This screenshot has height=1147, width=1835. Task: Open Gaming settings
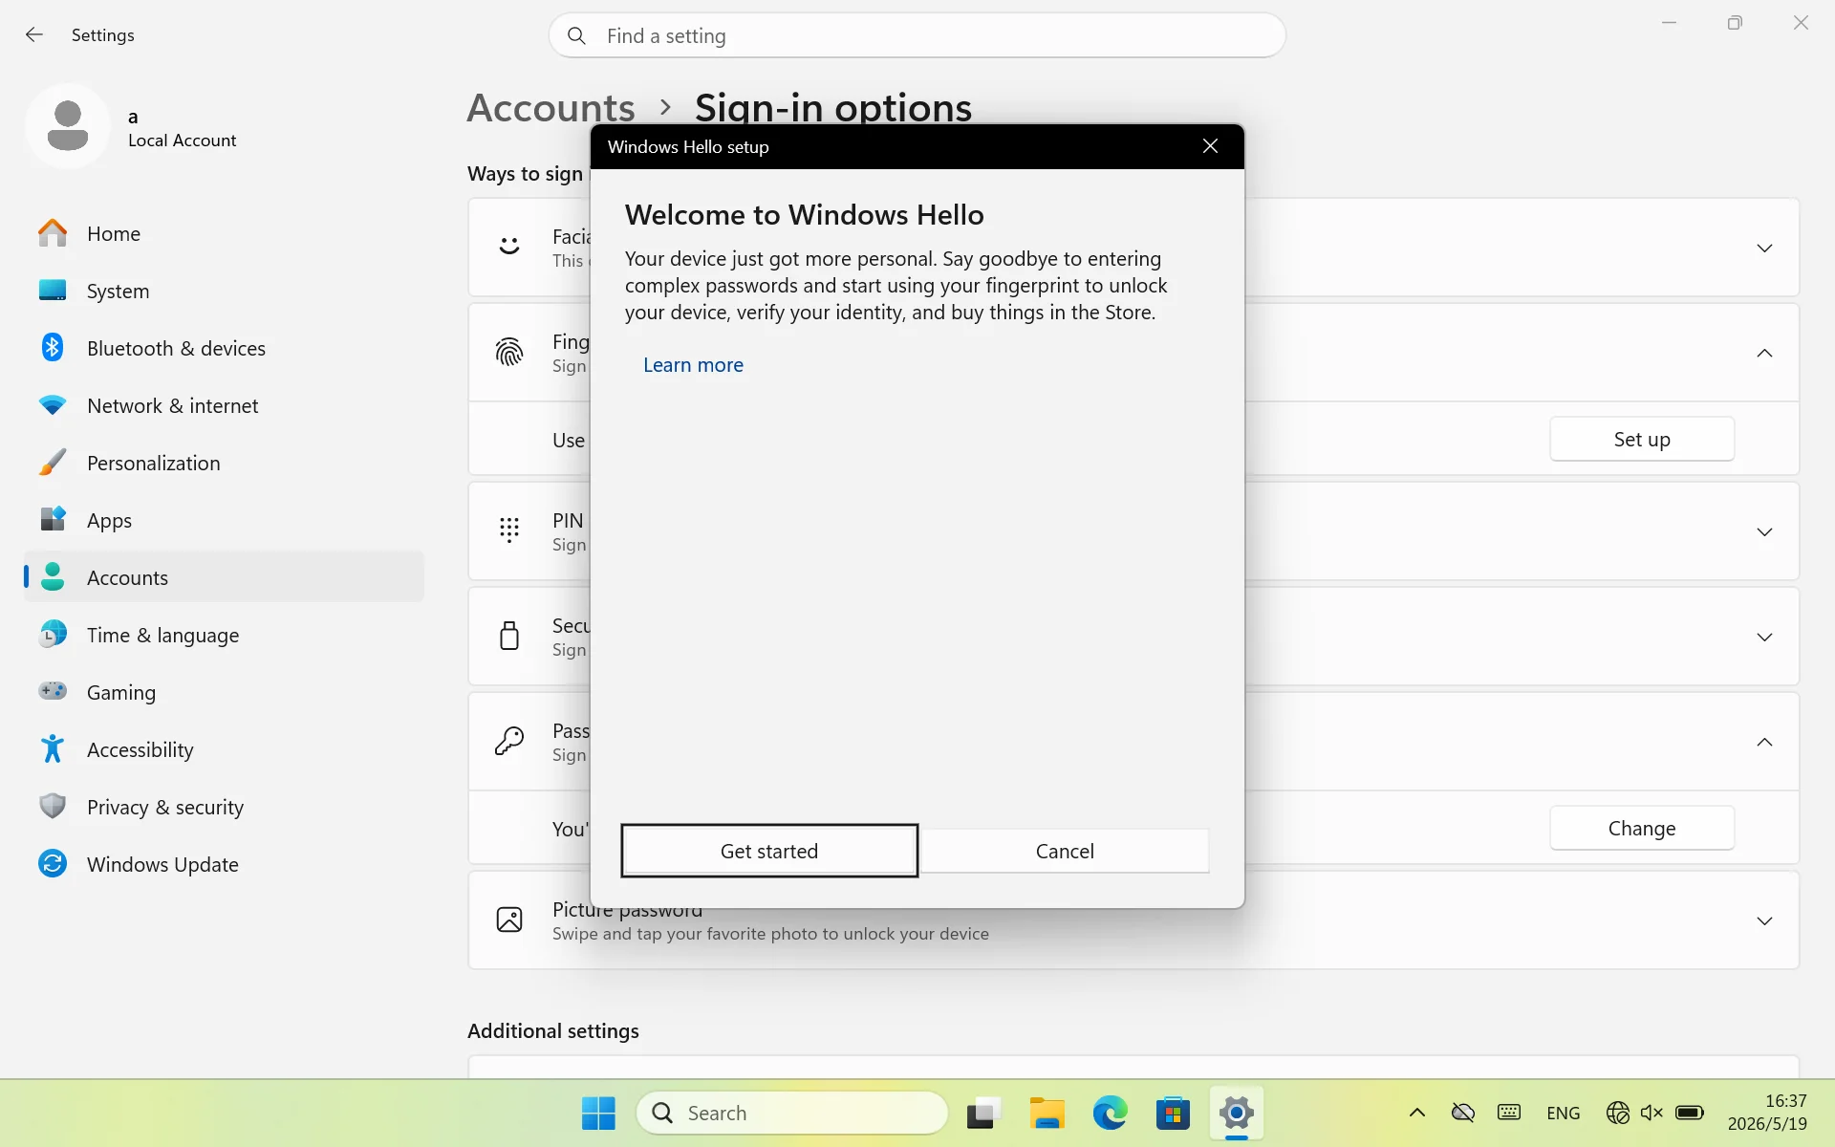pos(224,692)
